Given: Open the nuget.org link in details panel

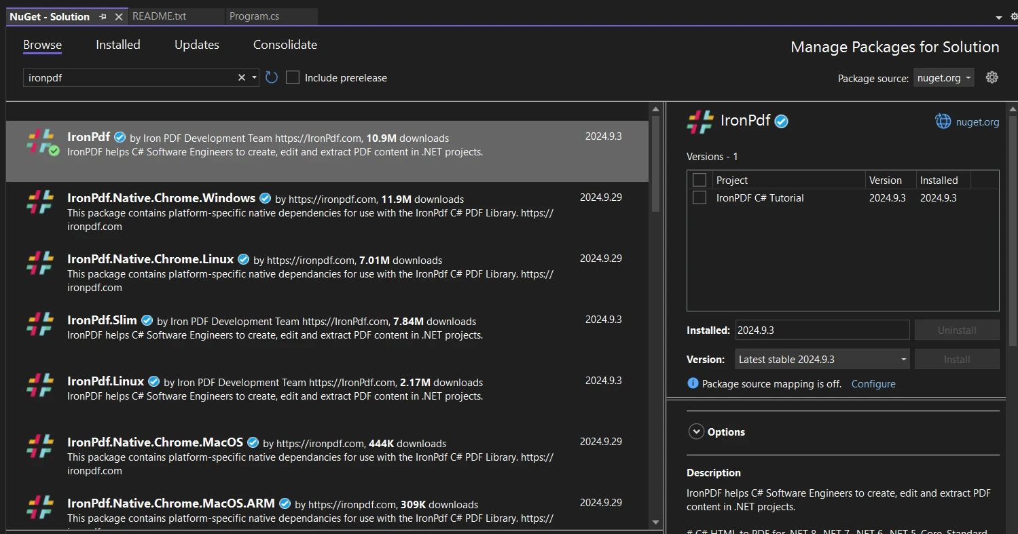Looking at the screenshot, I should point(977,122).
